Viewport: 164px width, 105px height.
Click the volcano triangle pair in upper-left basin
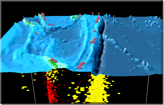click(x=51, y=24)
